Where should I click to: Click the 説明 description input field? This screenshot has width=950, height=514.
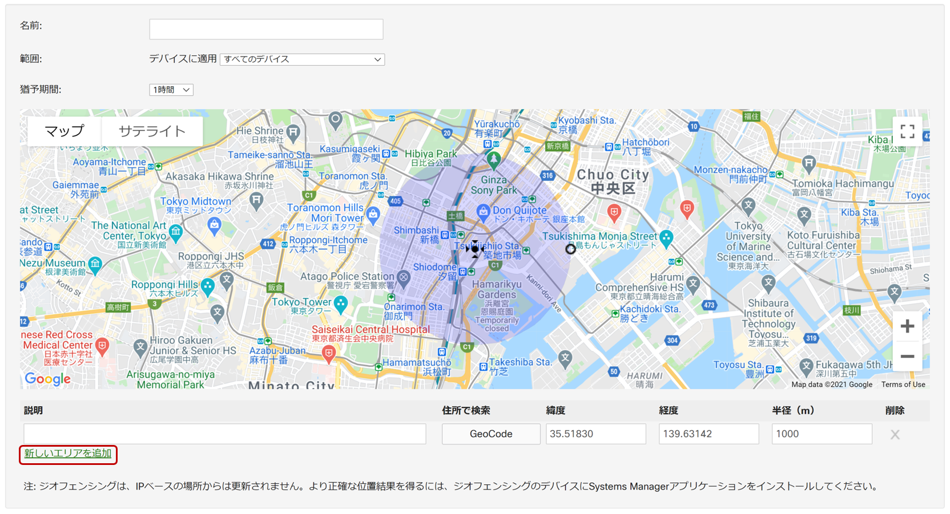click(x=225, y=434)
